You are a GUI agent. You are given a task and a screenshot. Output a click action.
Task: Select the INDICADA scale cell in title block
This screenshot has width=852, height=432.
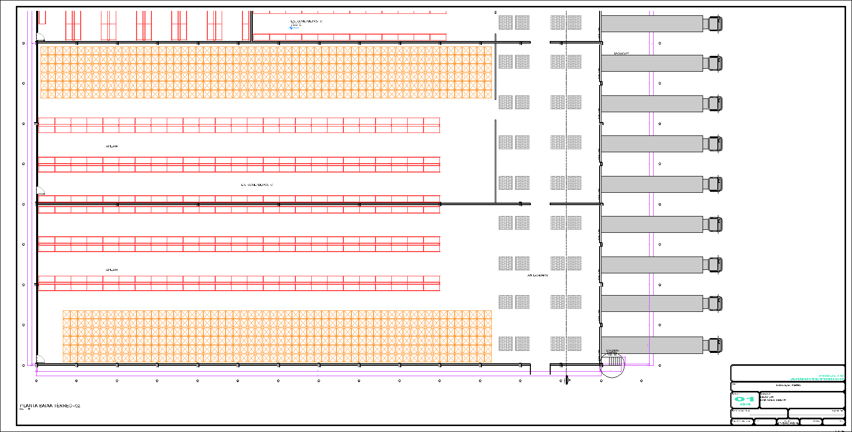[788, 423]
